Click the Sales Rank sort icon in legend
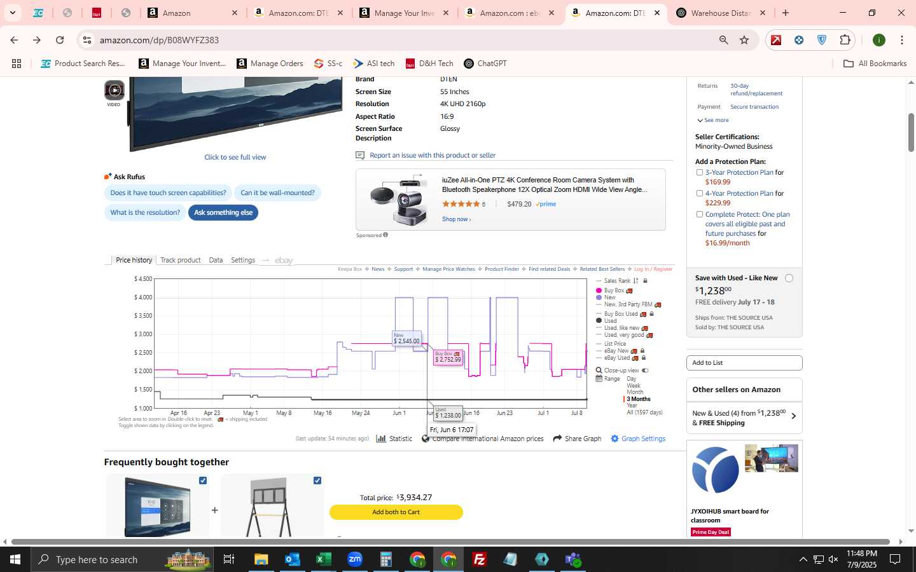916x572 pixels. click(635, 281)
